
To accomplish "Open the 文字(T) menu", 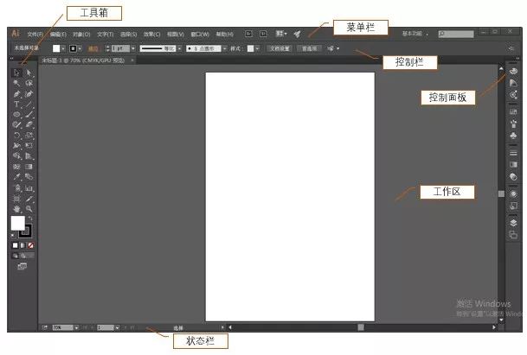I will pos(106,35).
